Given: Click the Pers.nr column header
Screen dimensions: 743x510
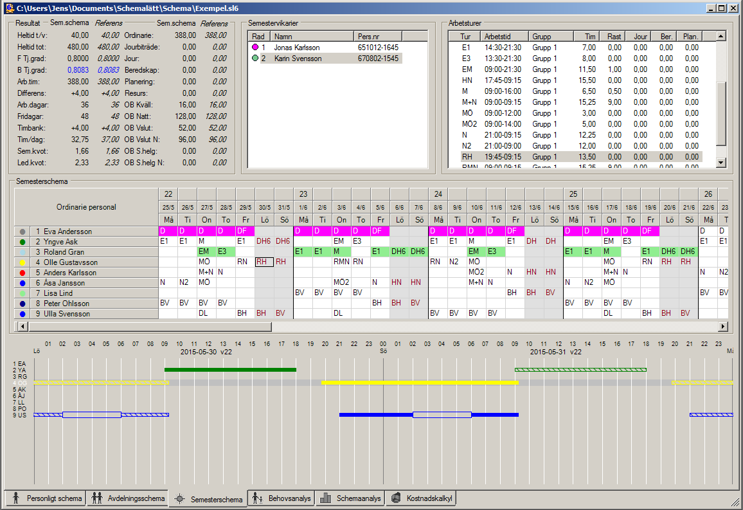Looking at the screenshot, I should (378, 37).
